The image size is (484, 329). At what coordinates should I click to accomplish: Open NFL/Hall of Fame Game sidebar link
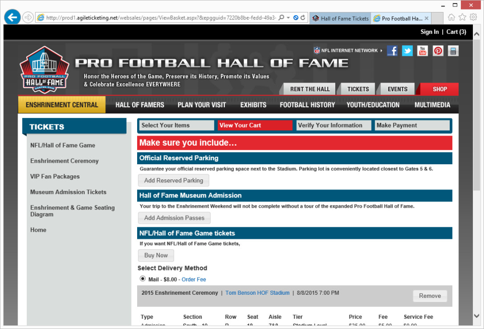[x=63, y=145]
